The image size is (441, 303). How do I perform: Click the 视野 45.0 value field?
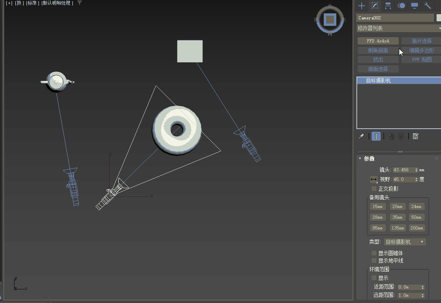[x=403, y=179]
